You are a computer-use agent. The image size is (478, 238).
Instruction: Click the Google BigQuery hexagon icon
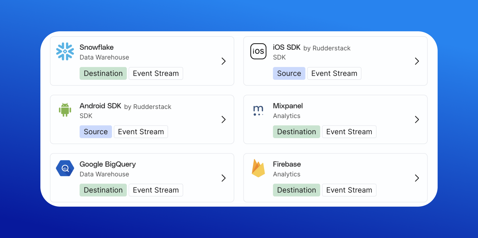tap(65, 168)
